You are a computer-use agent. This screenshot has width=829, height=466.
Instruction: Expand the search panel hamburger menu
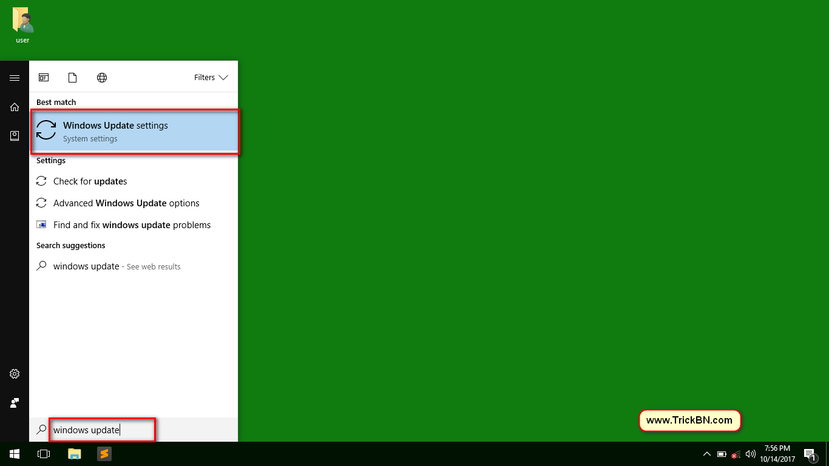(x=15, y=78)
